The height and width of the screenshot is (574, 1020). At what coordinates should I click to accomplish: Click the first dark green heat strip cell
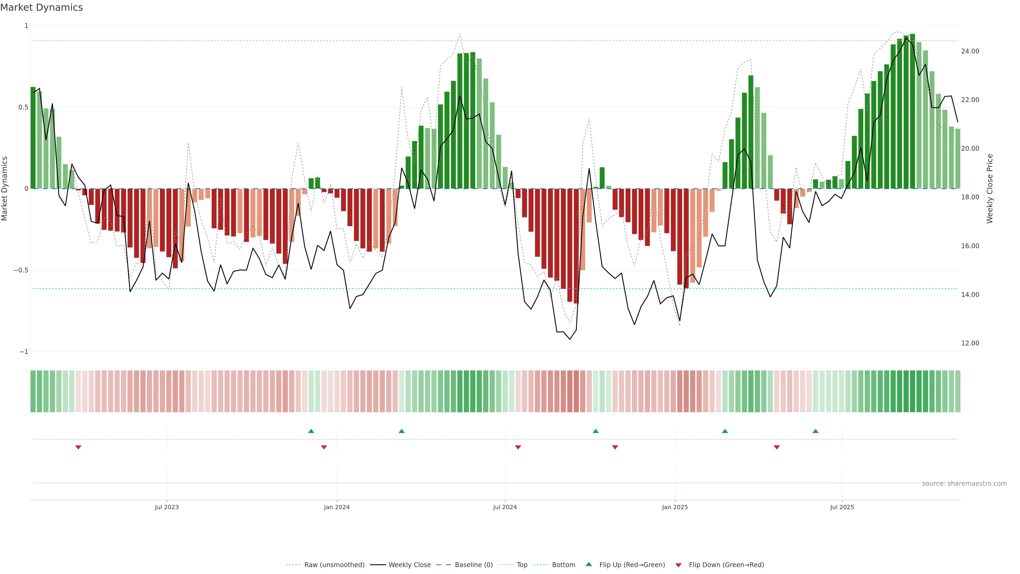[x=33, y=391]
